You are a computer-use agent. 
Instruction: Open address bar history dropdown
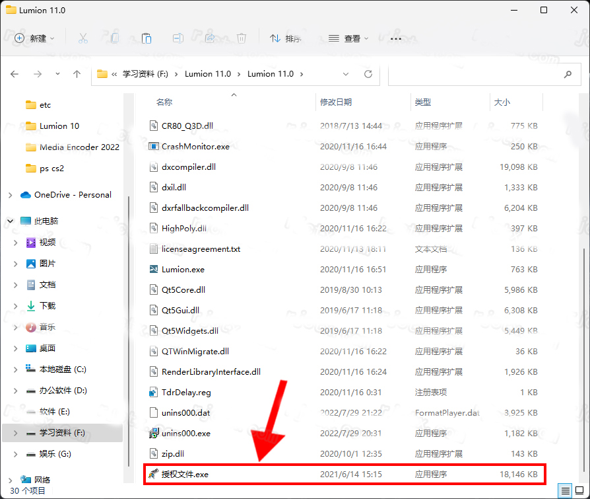pos(345,74)
